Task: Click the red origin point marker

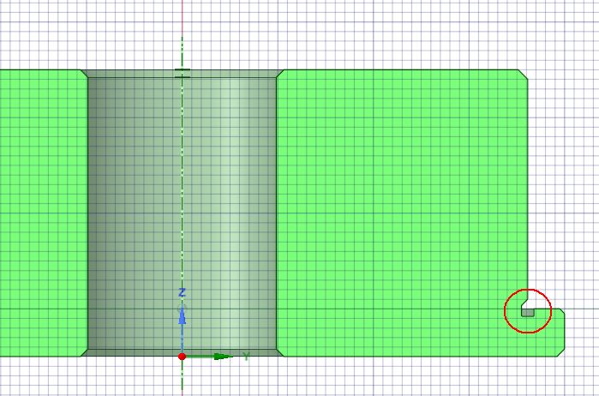Action: click(182, 356)
